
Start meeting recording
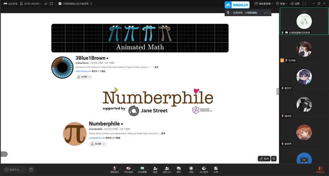click(x=191, y=169)
